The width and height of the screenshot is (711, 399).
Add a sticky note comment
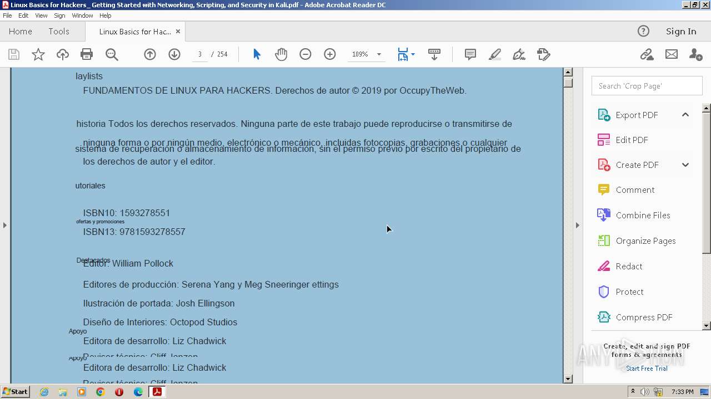click(x=470, y=54)
